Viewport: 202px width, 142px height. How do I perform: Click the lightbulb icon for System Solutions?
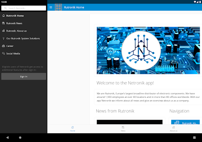(4, 38)
